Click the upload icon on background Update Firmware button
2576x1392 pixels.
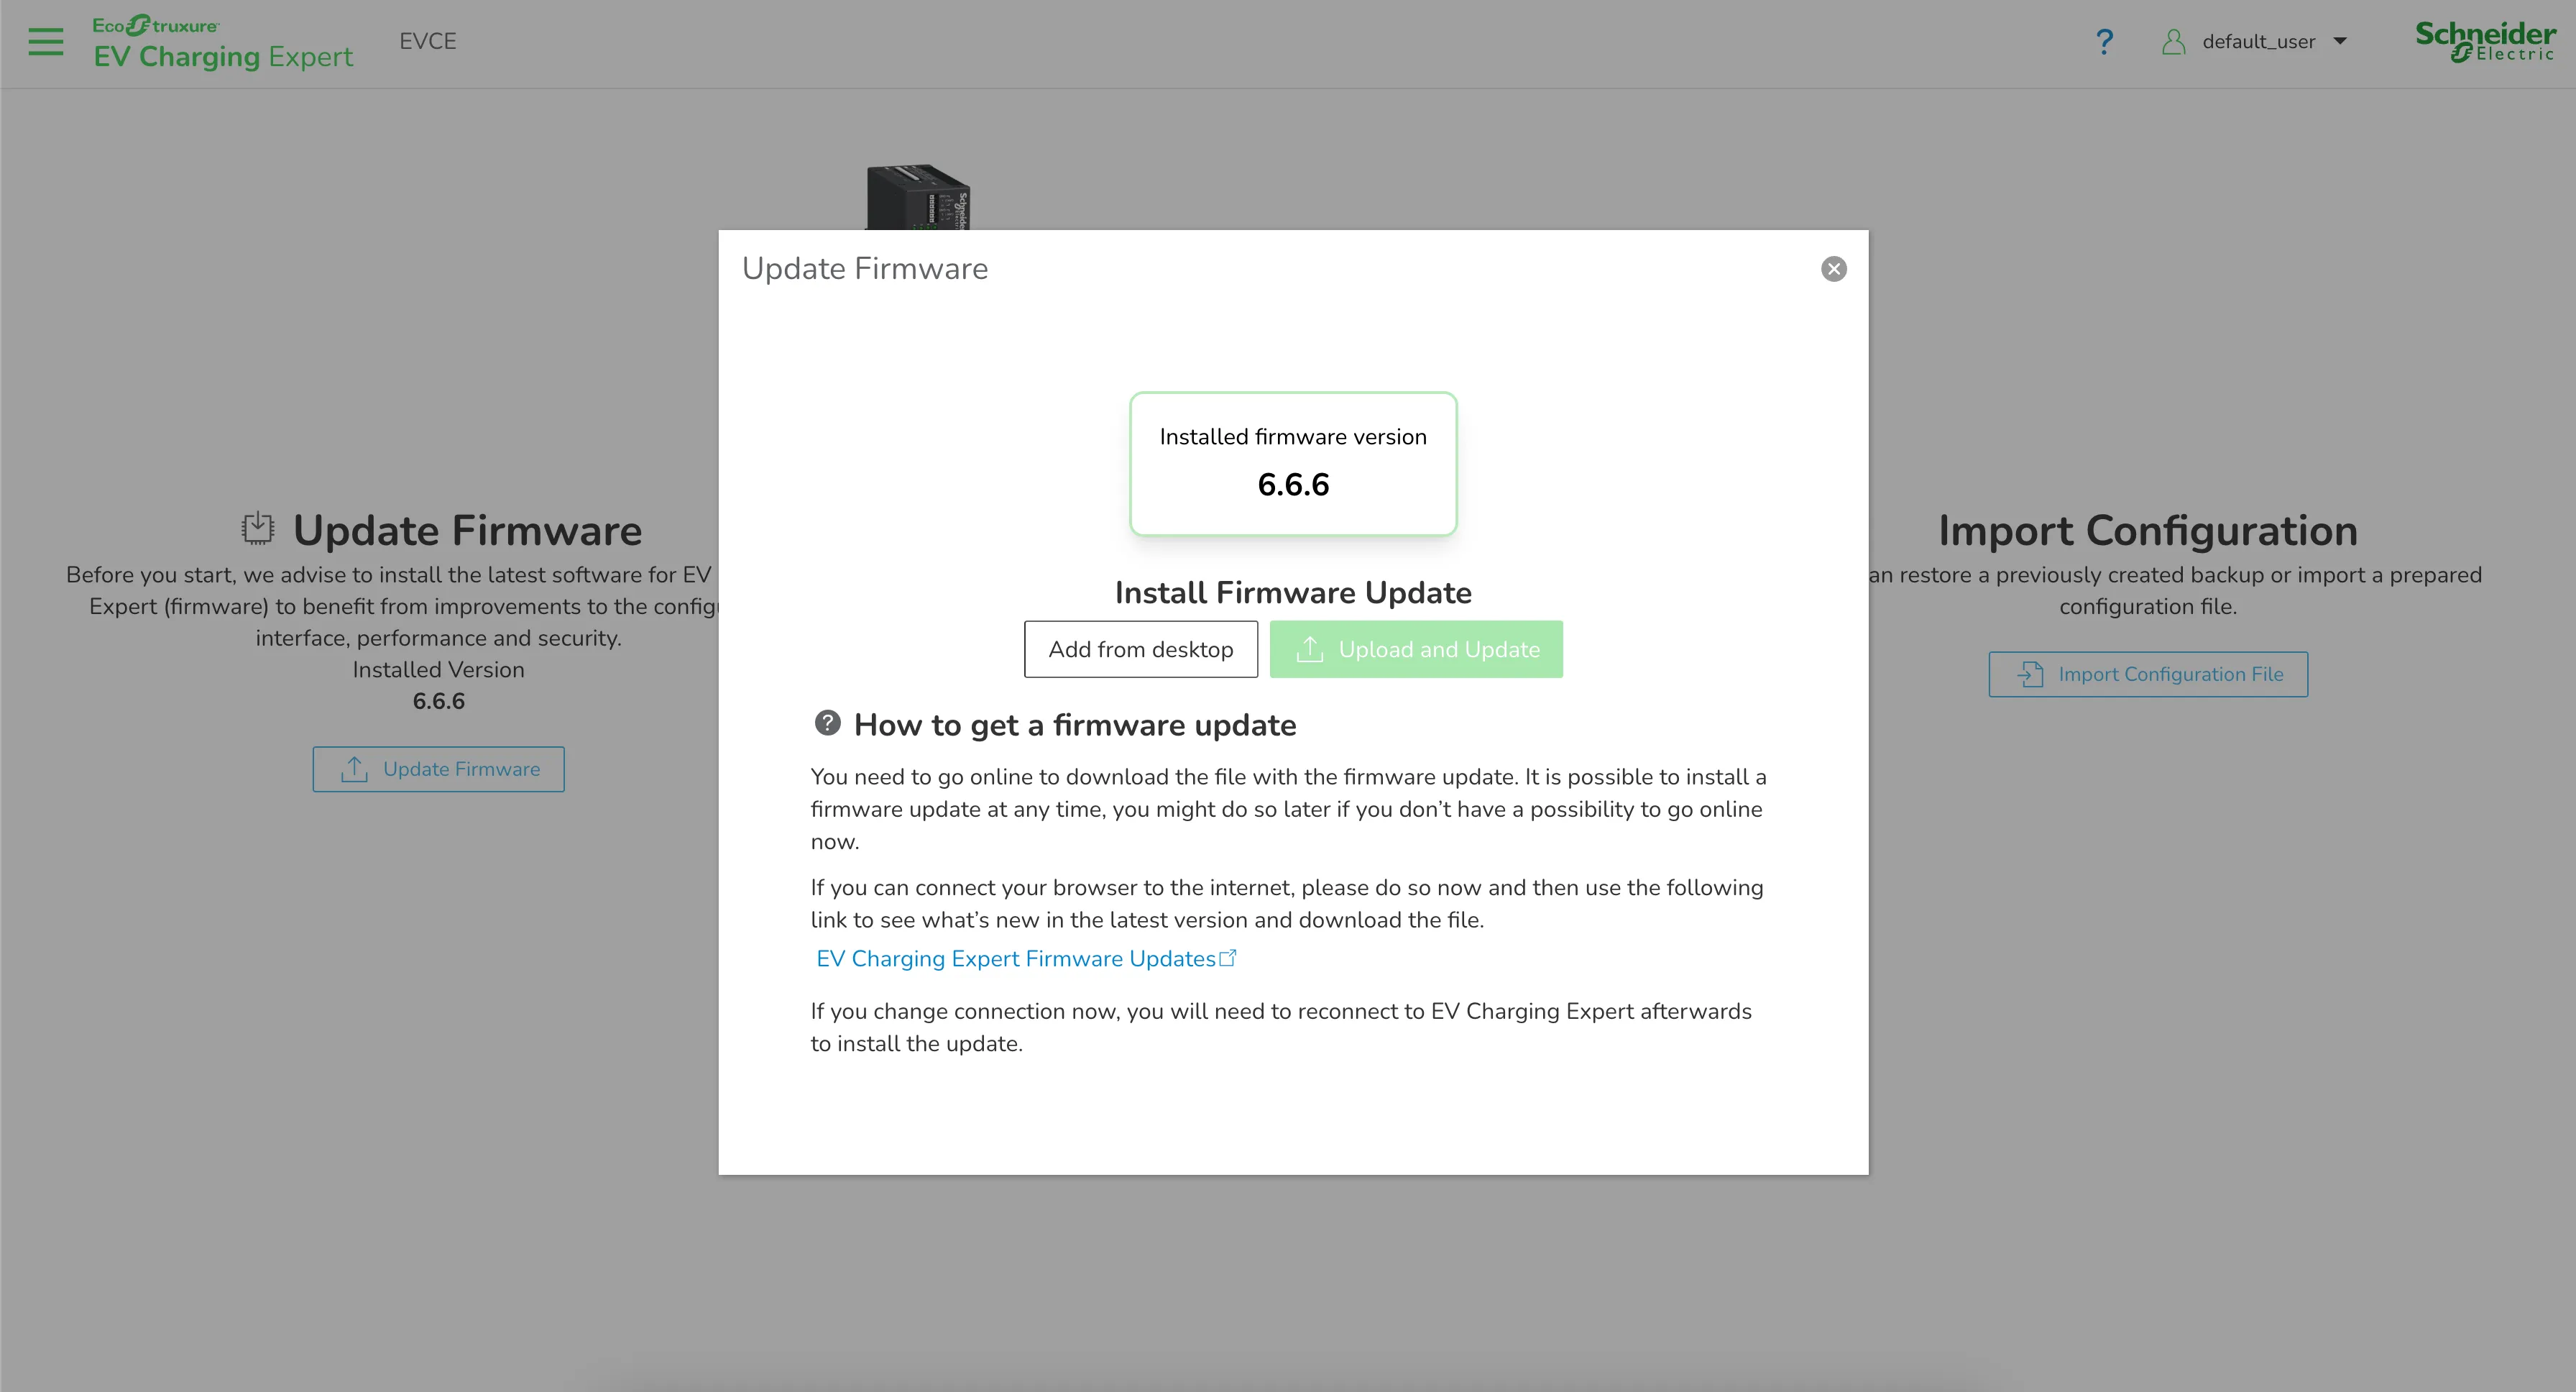click(x=354, y=769)
